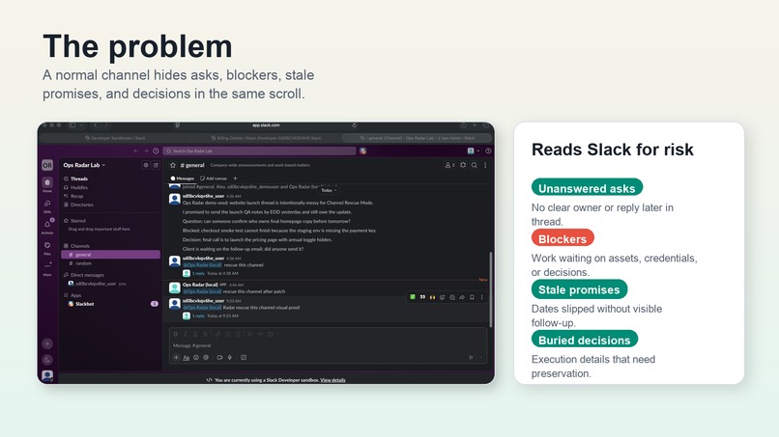Go back with the history back arrow
The width and height of the screenshot is (779, 437).
(x=135, y=150)
